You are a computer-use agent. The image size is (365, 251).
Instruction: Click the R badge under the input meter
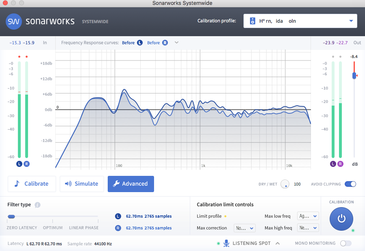(x=26, y=164)
